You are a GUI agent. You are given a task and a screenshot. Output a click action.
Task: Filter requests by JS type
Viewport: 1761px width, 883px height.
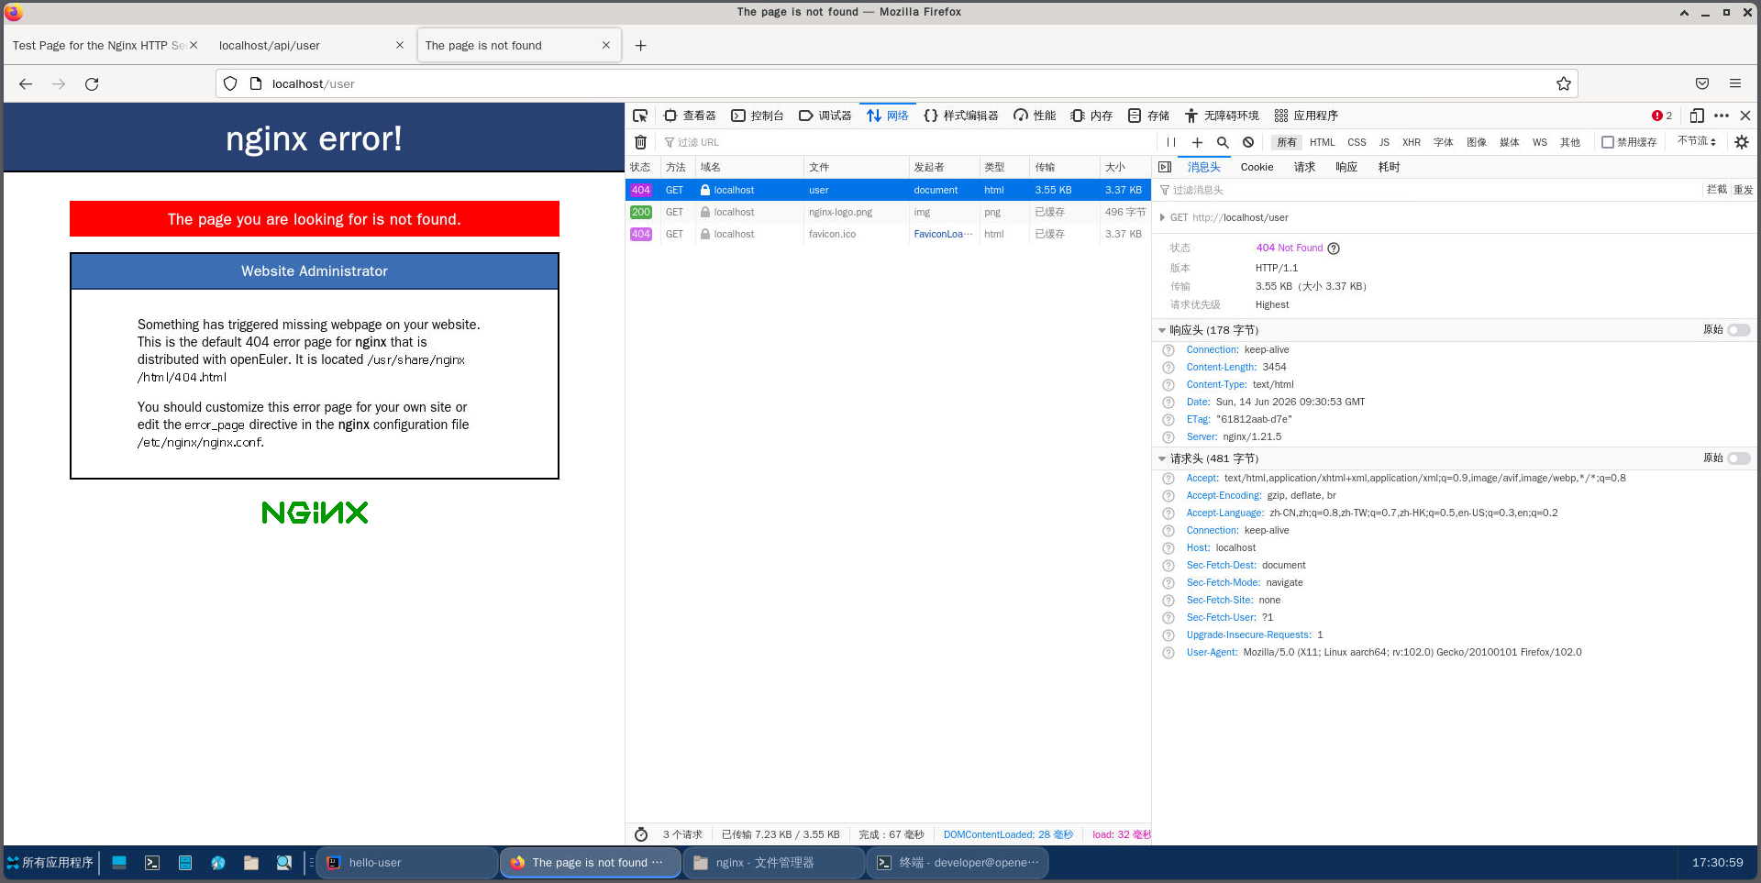(1384, 142)
